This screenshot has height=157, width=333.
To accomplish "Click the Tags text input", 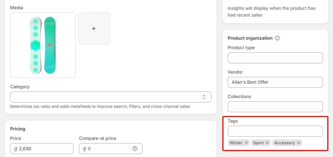I will (275, 131).
